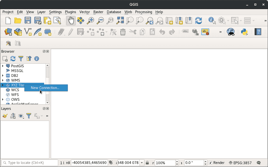
Task: Expand the PostGIS tree item
Action: pos(2,66)
